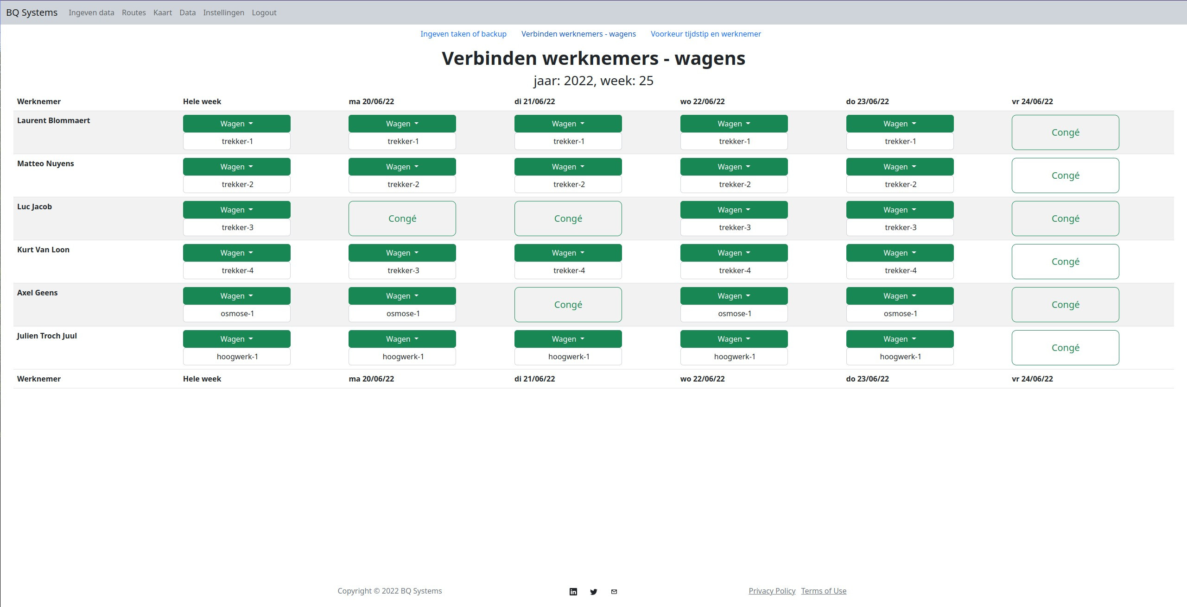The height and width of the screenshot is (607, 1187).
Task: Open Voorkeur tijdstip en werknemer link
Action: pyautogui.click(x=706, y=34)
